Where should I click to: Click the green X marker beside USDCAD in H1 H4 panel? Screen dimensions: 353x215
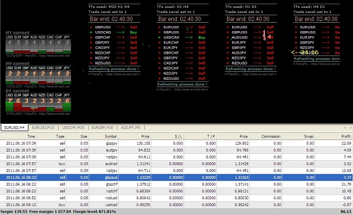point(159,37)
